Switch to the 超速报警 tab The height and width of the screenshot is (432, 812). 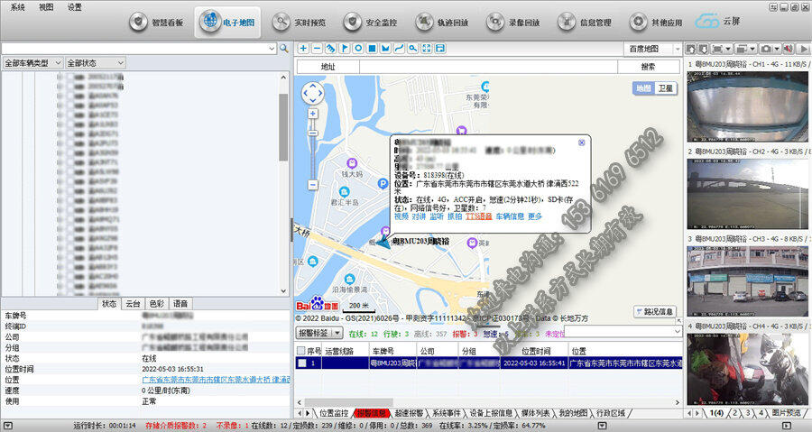(410, 413)
